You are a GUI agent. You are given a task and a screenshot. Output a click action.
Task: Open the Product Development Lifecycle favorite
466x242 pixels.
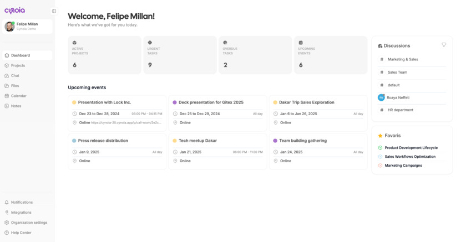[x=411, y=148]
